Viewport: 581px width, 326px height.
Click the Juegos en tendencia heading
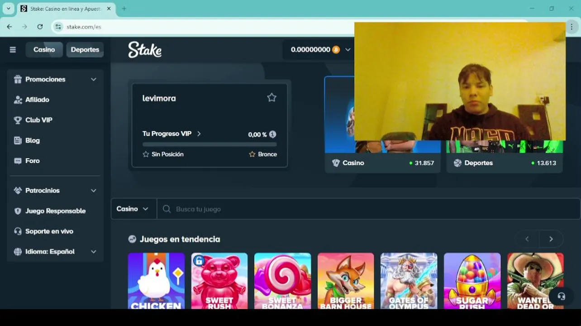pos(180,239)
